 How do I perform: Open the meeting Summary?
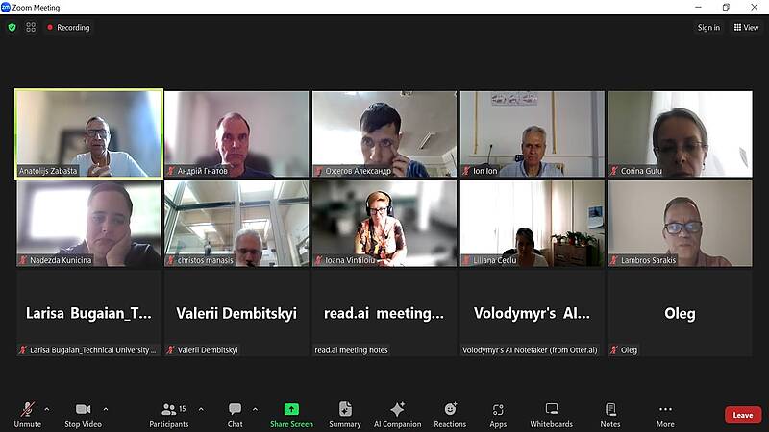(x=345, y=415)
